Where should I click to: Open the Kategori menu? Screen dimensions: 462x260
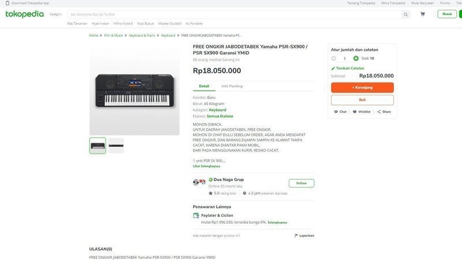coord(55,14)
